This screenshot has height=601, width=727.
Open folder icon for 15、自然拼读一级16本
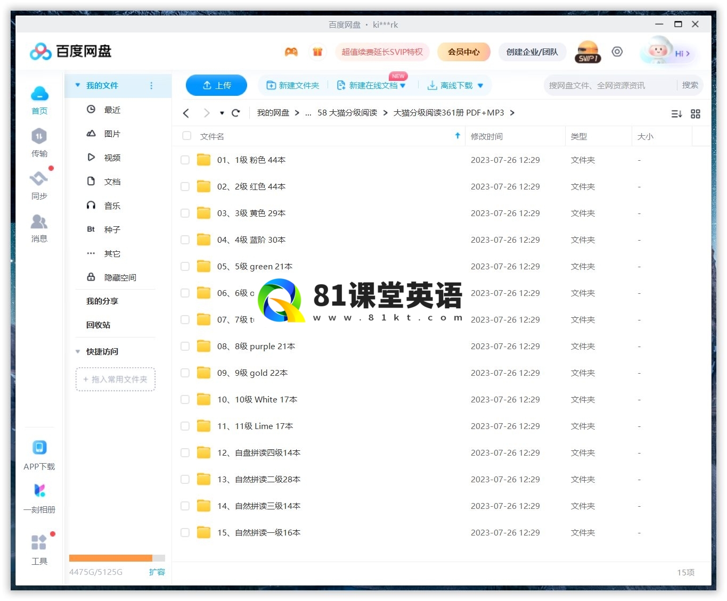pos(204,532)
